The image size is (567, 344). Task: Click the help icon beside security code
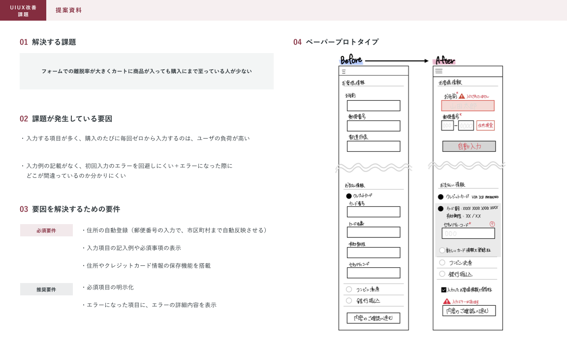(492, 224)
